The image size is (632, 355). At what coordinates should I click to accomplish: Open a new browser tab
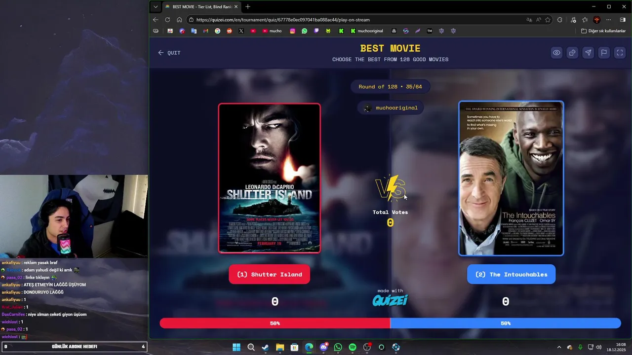click(x=248, y=7)
